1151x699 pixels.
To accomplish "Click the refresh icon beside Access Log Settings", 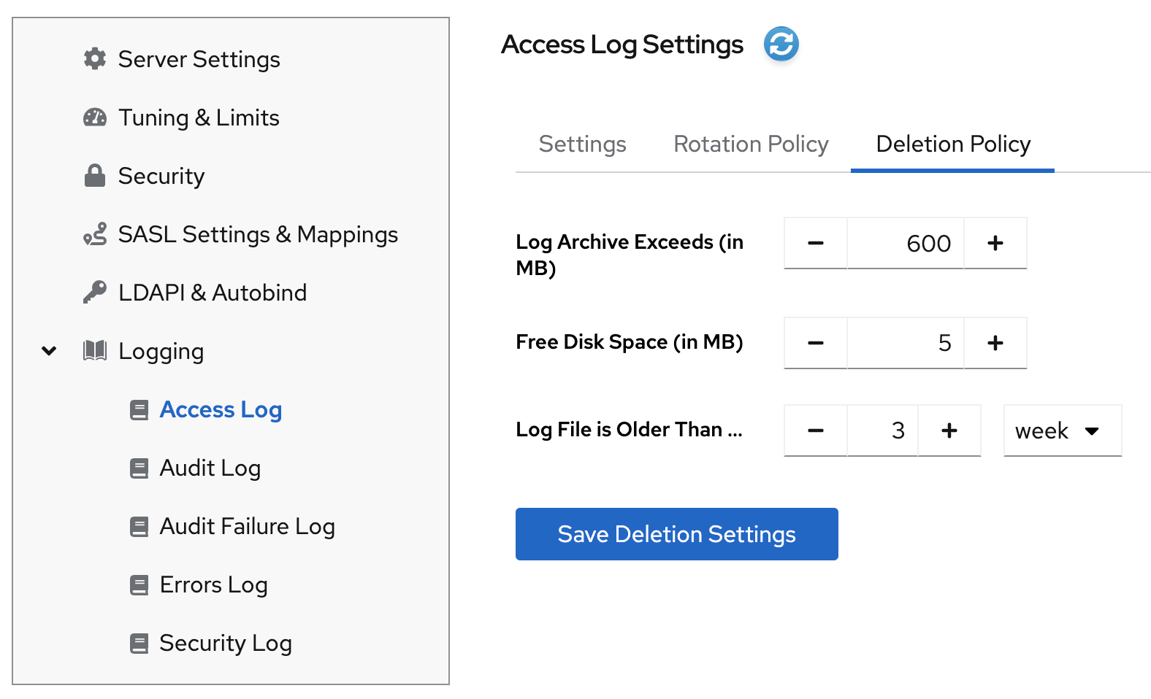I will (x=781, y=45).
